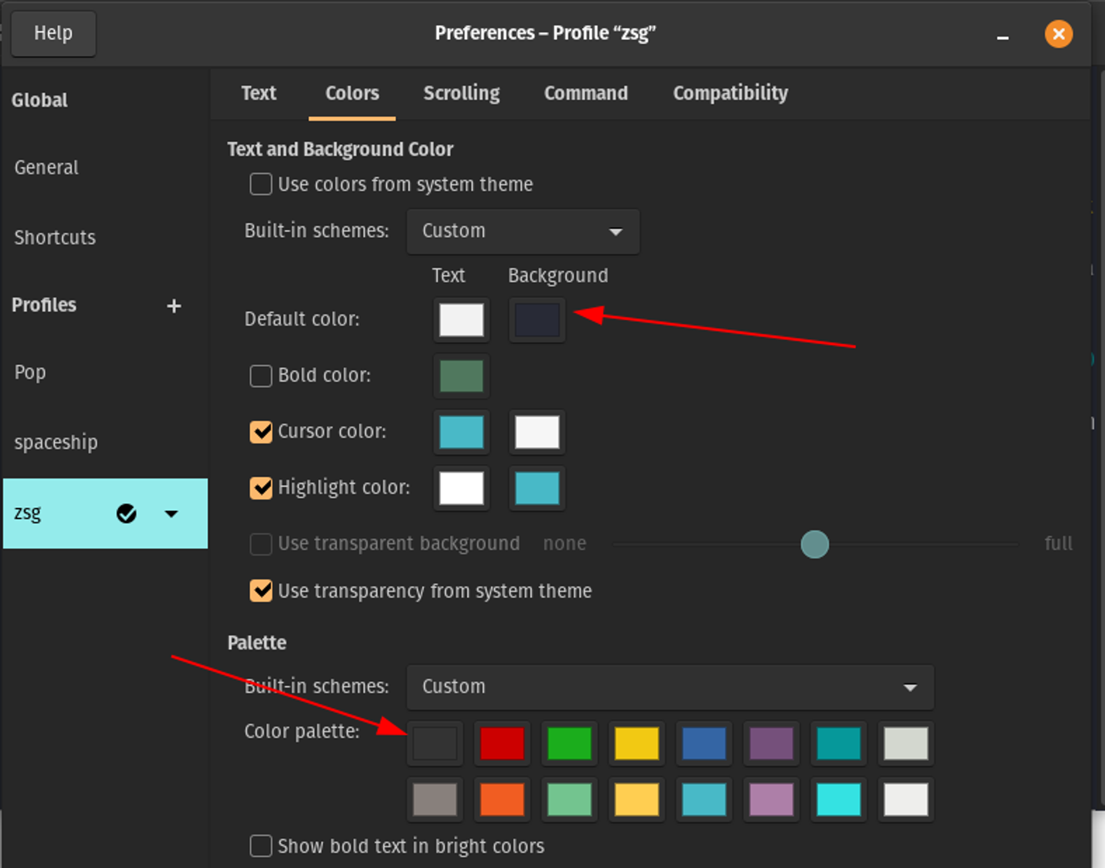Click the transparency slider handle

click(x=814, y=544)
